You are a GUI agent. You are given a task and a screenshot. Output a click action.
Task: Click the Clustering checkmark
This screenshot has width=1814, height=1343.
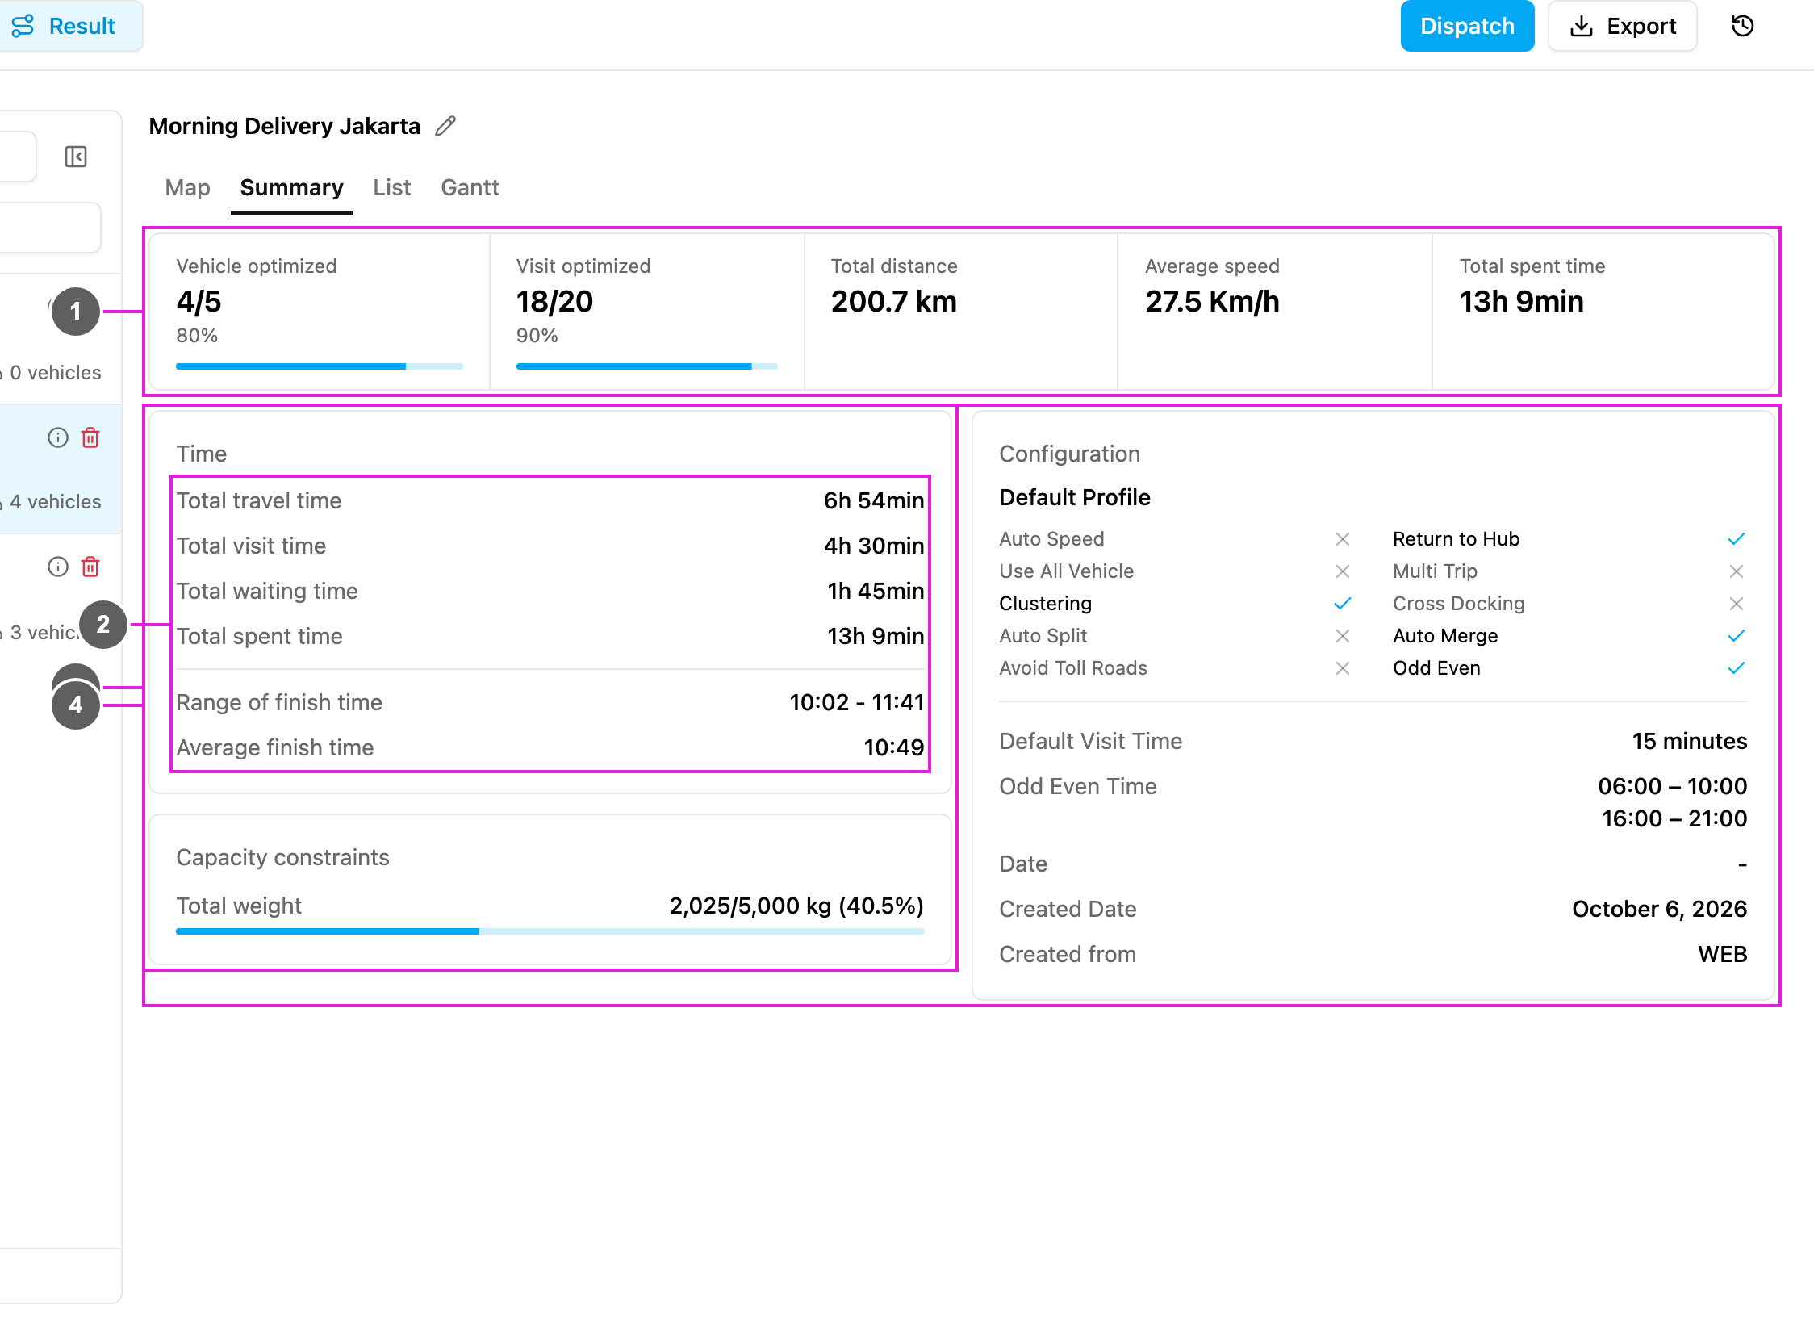(x=1343, y=603)
